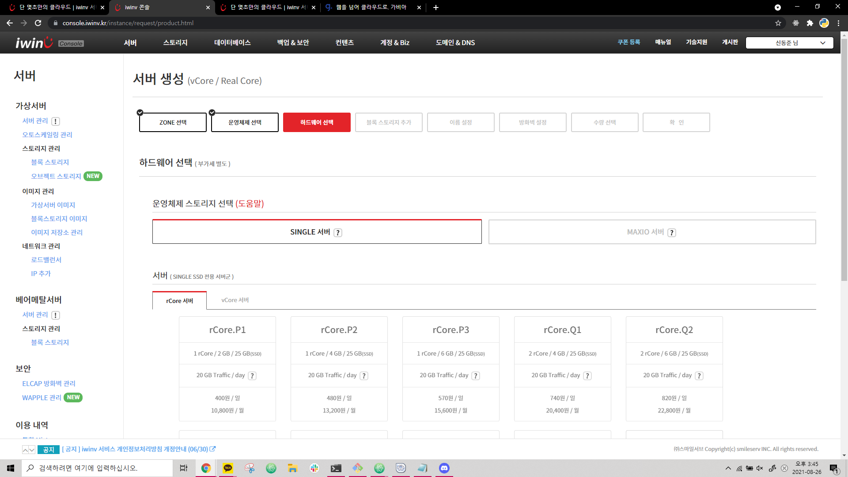Click the help icon next to SINGLE 서버

coord(338,233)
